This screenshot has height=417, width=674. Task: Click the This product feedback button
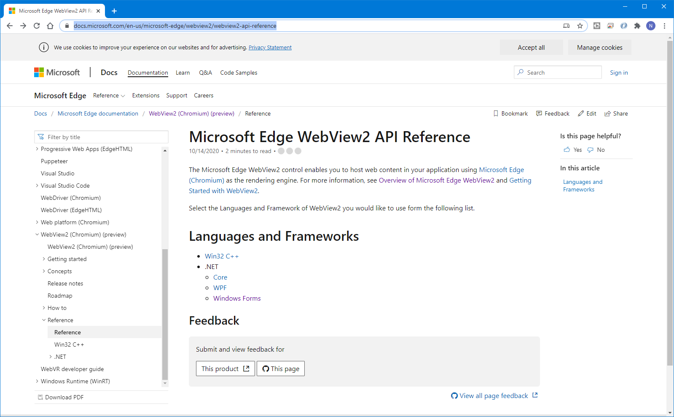(x=226, y=369)
